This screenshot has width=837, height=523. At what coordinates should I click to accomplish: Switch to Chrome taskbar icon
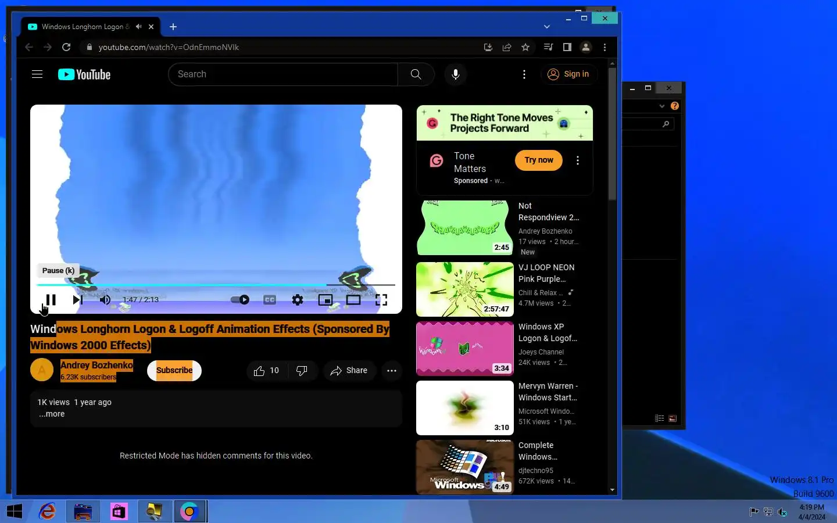(189, 511)
